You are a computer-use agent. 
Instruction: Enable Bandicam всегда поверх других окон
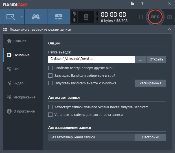(50, 68)
